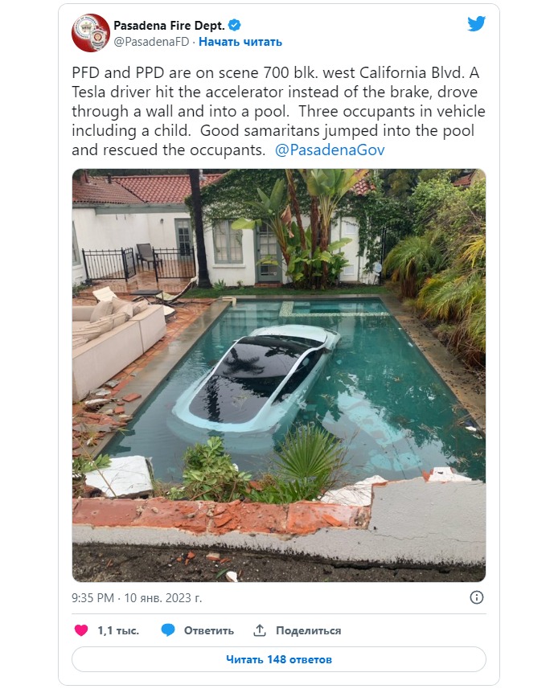
Task: Open the Twitter bird logo
Action: 476,24
